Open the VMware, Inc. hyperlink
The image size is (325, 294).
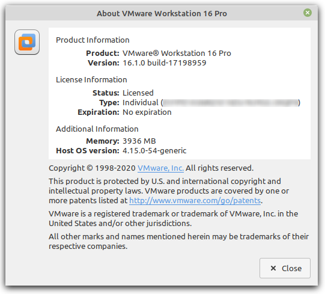pos(160,168)
